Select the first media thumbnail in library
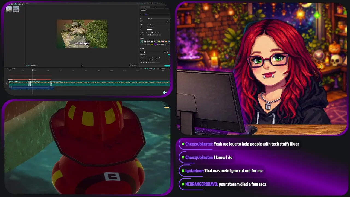Viewport: 350px width, 197px height. pos(9,9)
